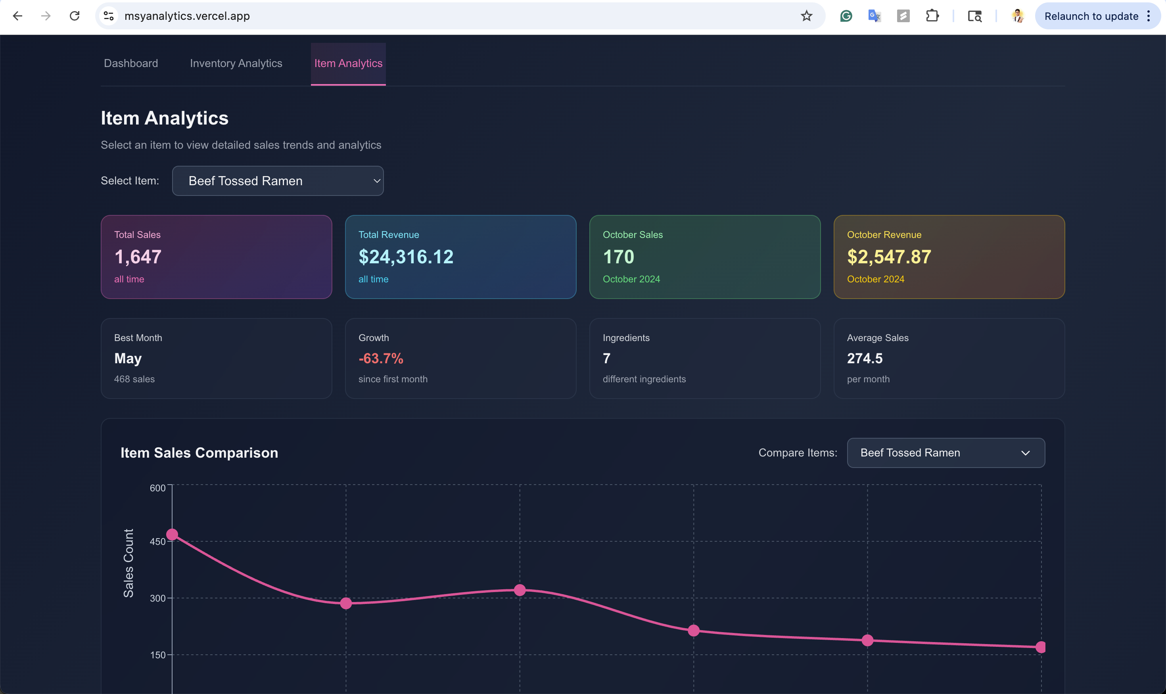
Task: Click the browser back arrow
Action: point(17,16)
